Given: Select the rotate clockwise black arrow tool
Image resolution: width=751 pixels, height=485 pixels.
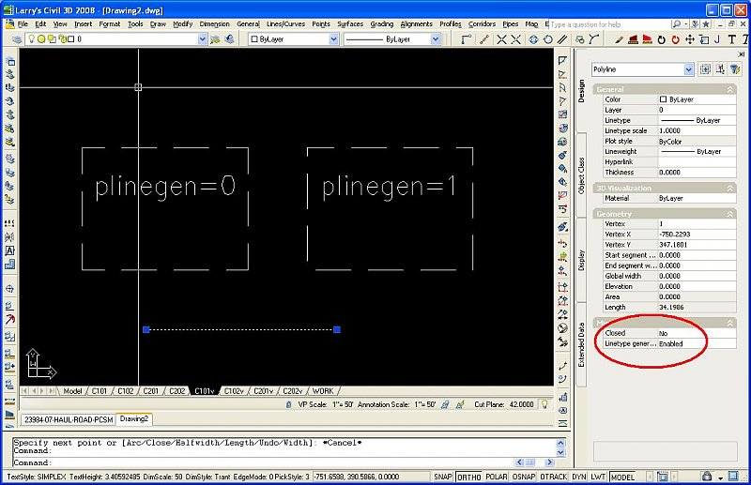Looking at the screenshot, I should pos(662,39).
